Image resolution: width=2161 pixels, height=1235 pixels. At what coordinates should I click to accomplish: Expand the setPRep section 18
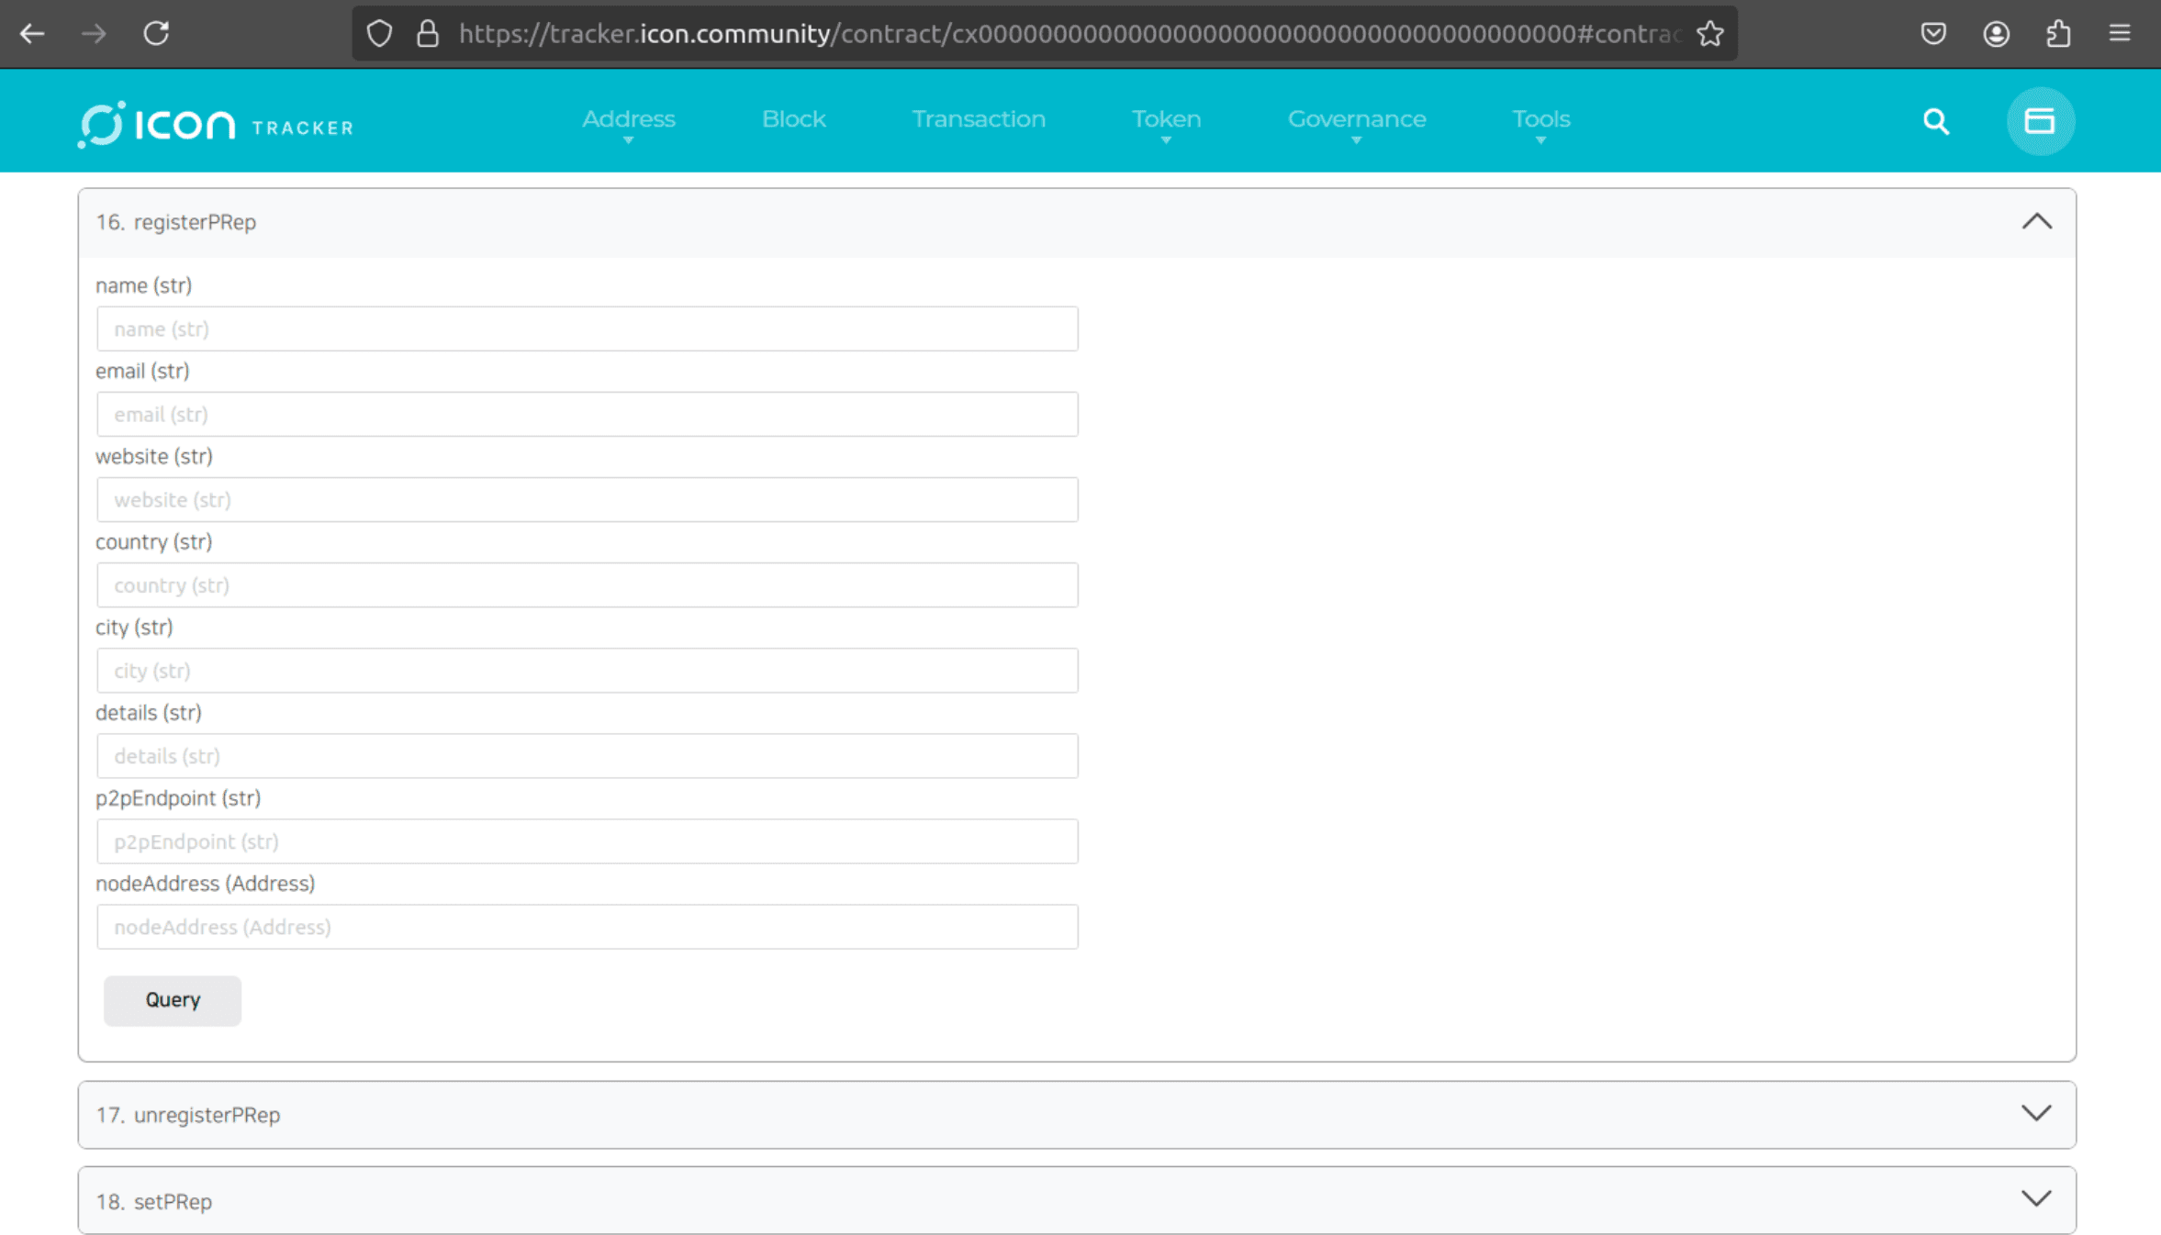[x=2035, y=1201]
